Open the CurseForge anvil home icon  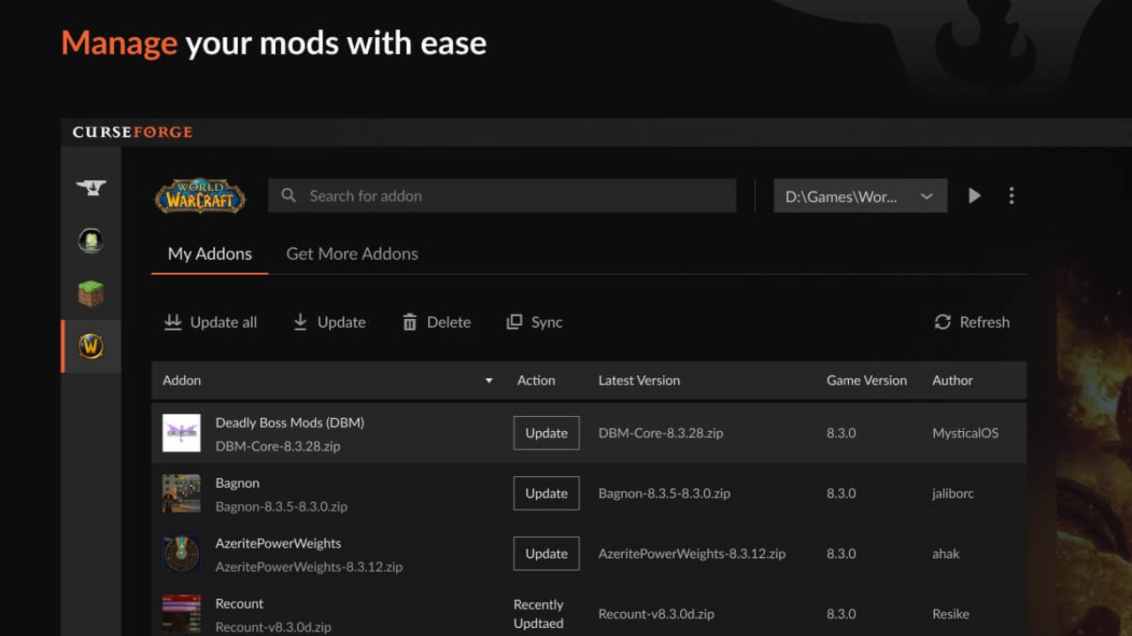coord(91,187)
